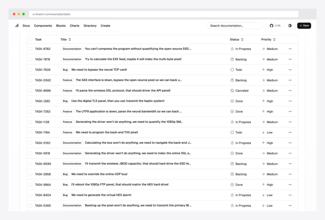The width and height of the screenshot is (325, 220).
Task: Open the Docs navigation item
Action: [26, 26]
